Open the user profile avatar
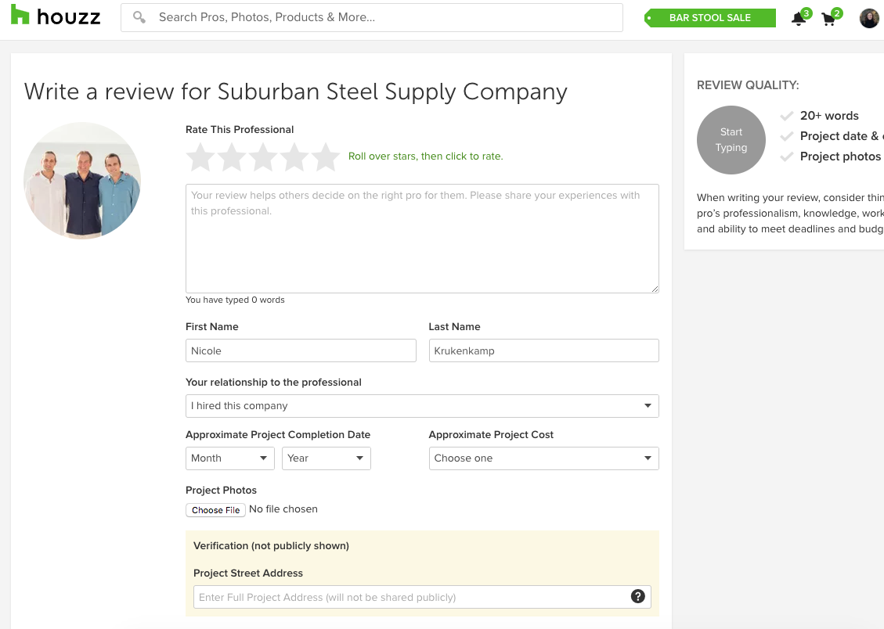 pos(869,18)
